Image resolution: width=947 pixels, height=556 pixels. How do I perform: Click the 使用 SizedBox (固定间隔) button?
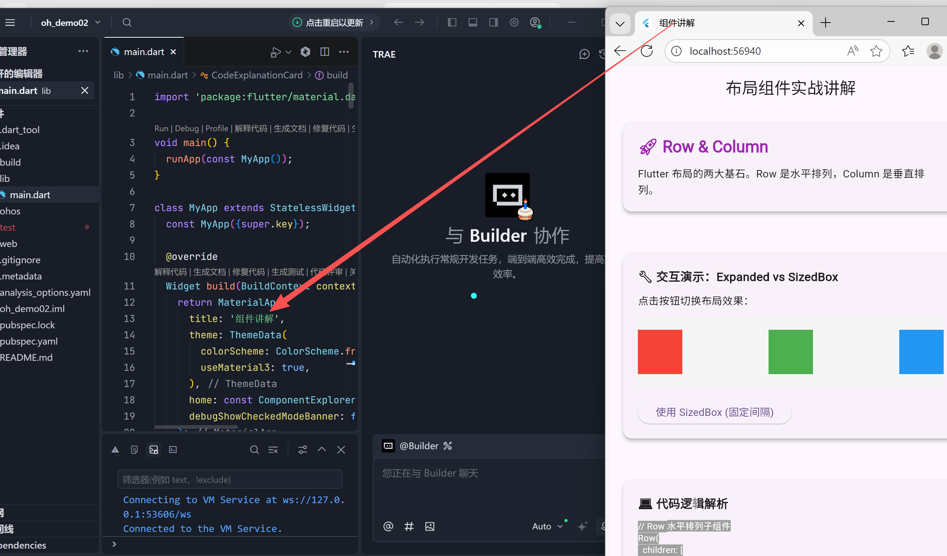coord(715,412)
